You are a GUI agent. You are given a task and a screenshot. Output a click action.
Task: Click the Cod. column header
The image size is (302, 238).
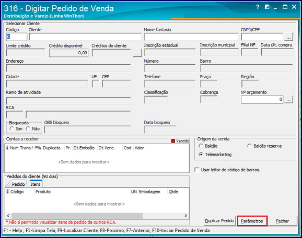click(x=128, y=148)
